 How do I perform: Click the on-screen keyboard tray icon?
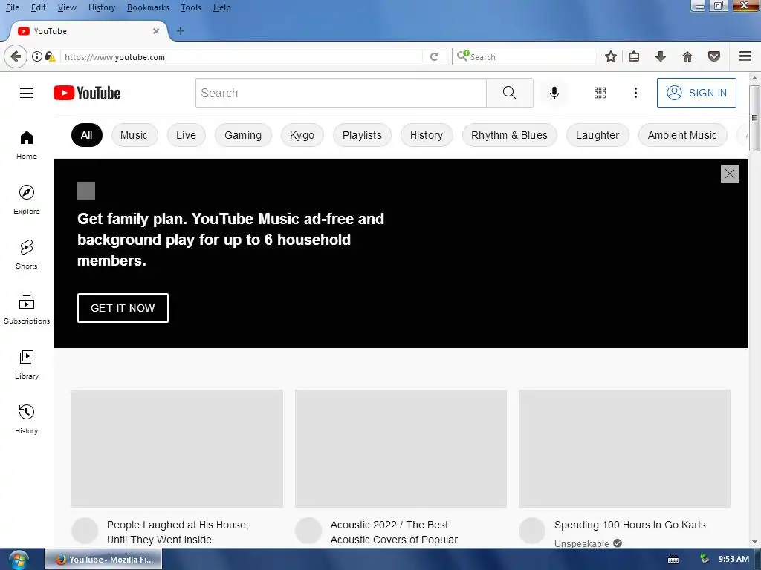[673, 560]
